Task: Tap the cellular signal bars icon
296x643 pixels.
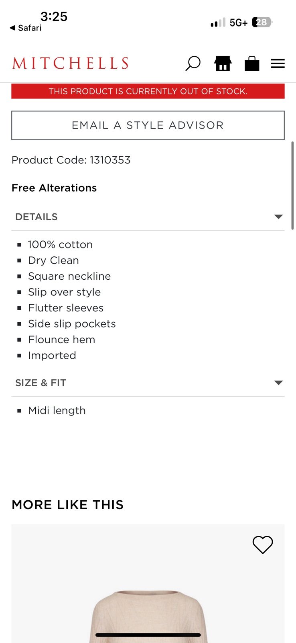Action: [218, 23]
